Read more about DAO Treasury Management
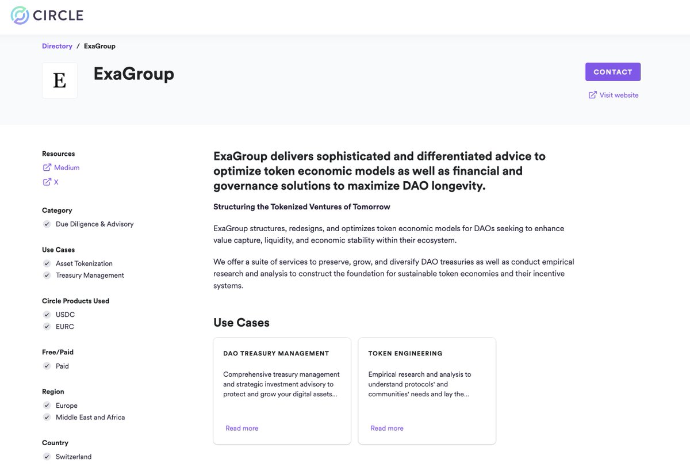This screenshot has height=467, width=690. pos(242,428)
